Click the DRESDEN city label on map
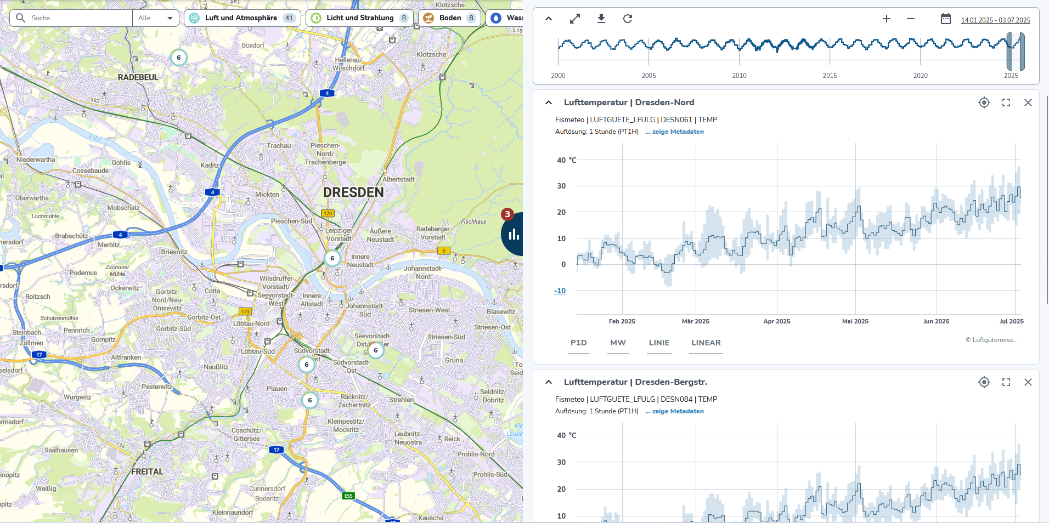The image size is (1049, 523). click(353, 192)
